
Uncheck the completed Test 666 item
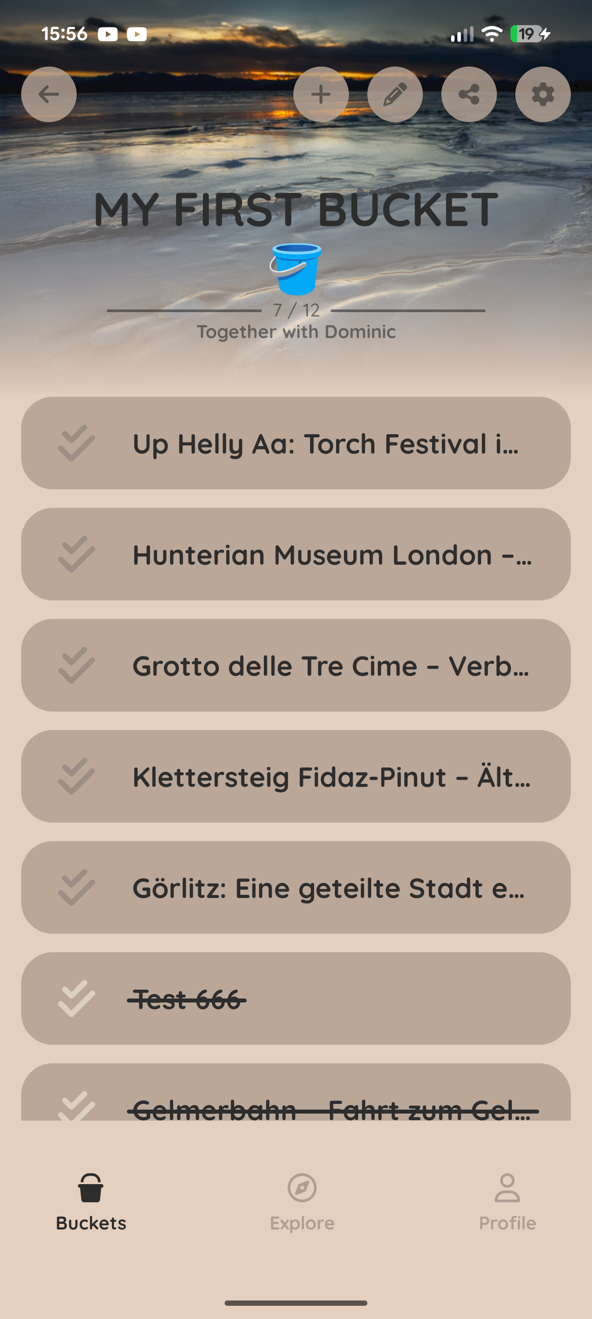77,999
